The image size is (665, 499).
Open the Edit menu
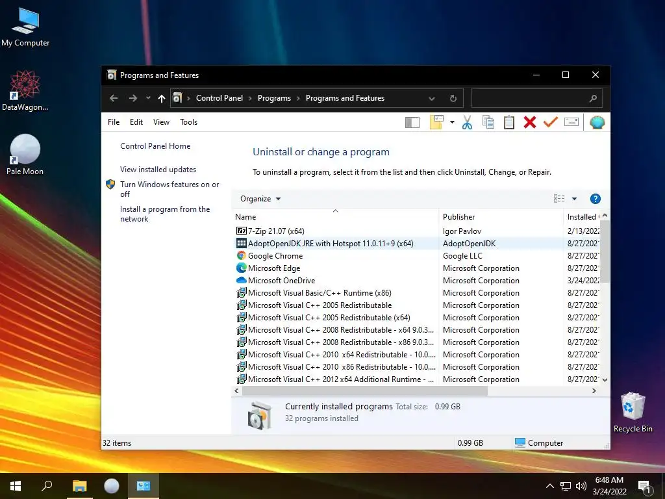pos(136,122)
